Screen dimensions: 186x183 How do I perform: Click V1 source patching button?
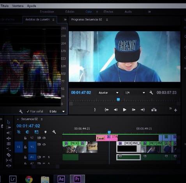pyautogui.click(x=19, y=147)
